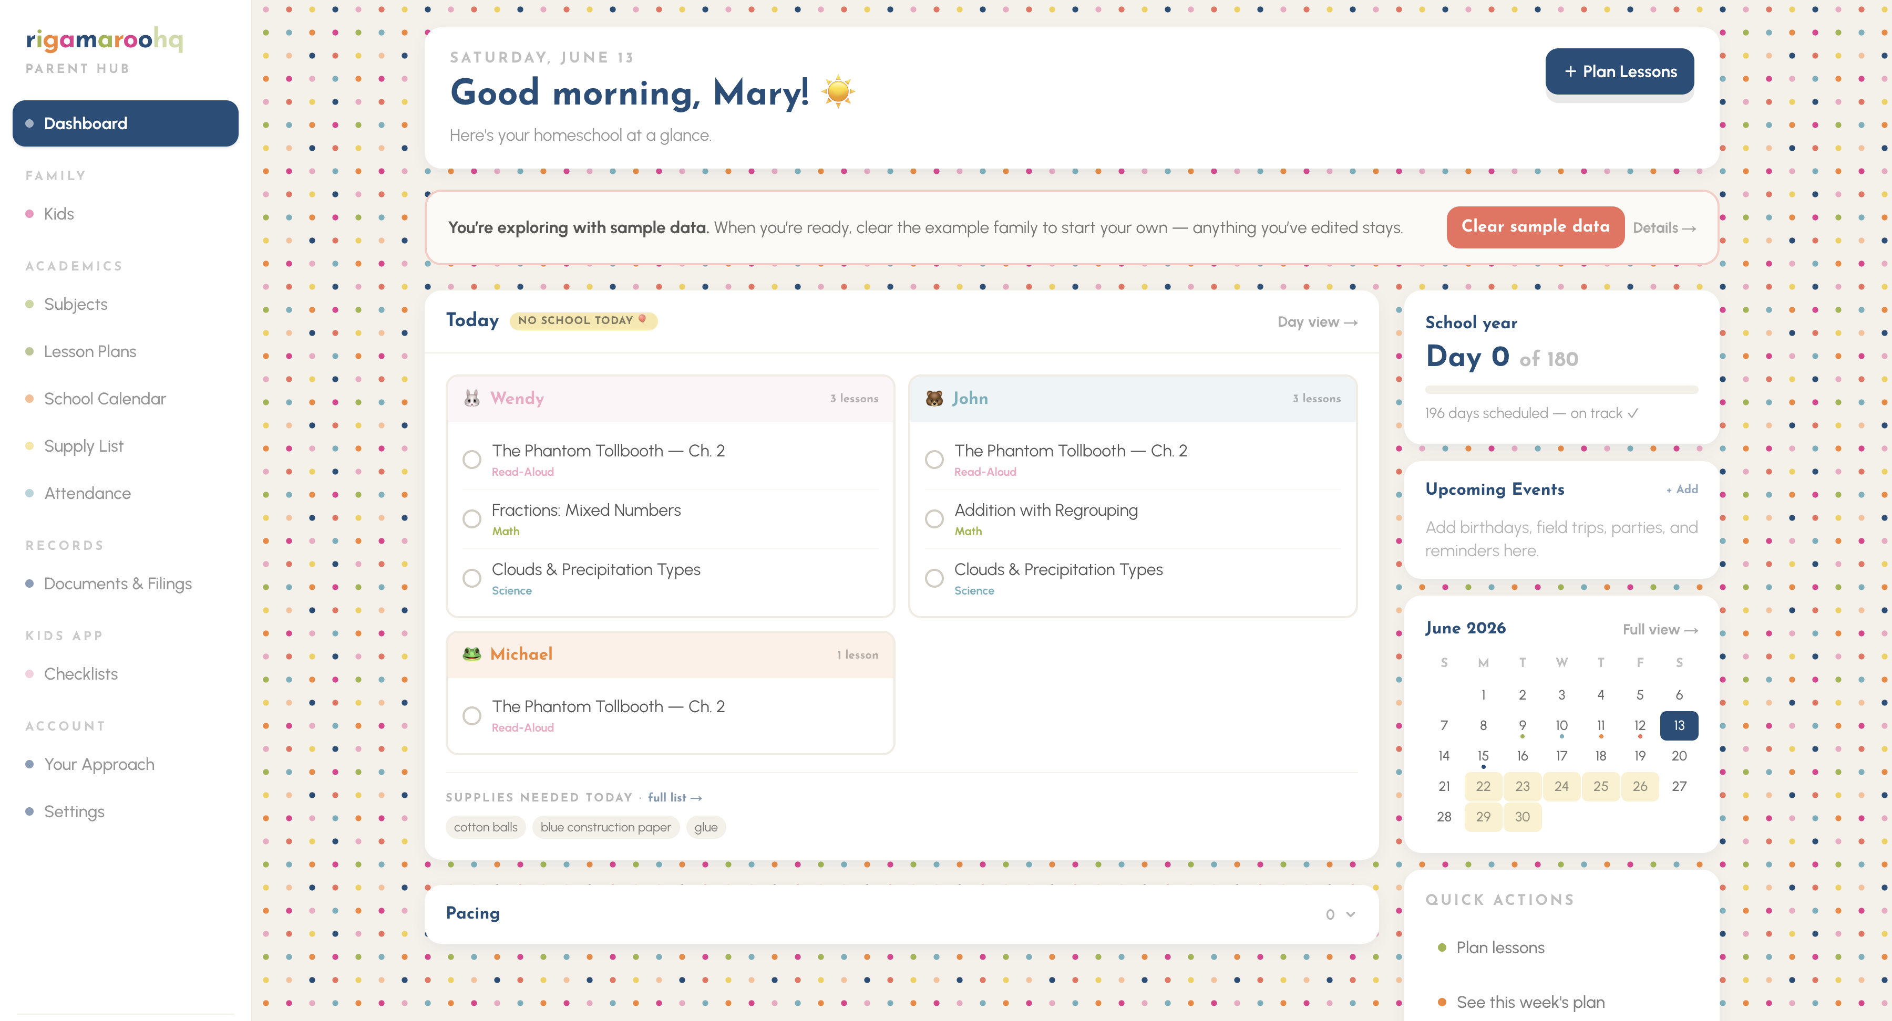
Task: Add an upcoming event
Action: 1682,489
